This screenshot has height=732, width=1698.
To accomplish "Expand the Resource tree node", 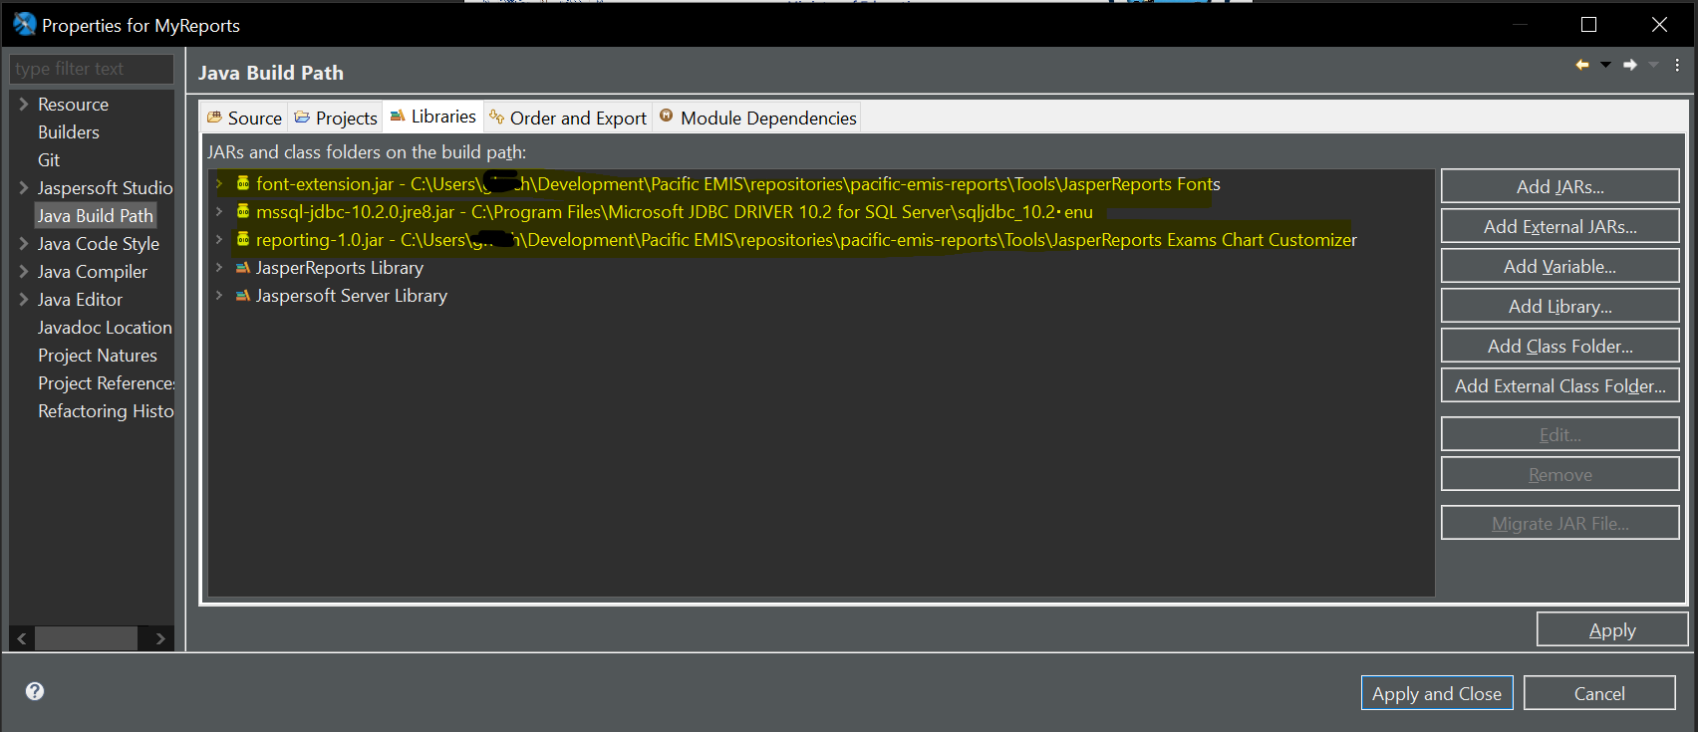I will point(23,104).
